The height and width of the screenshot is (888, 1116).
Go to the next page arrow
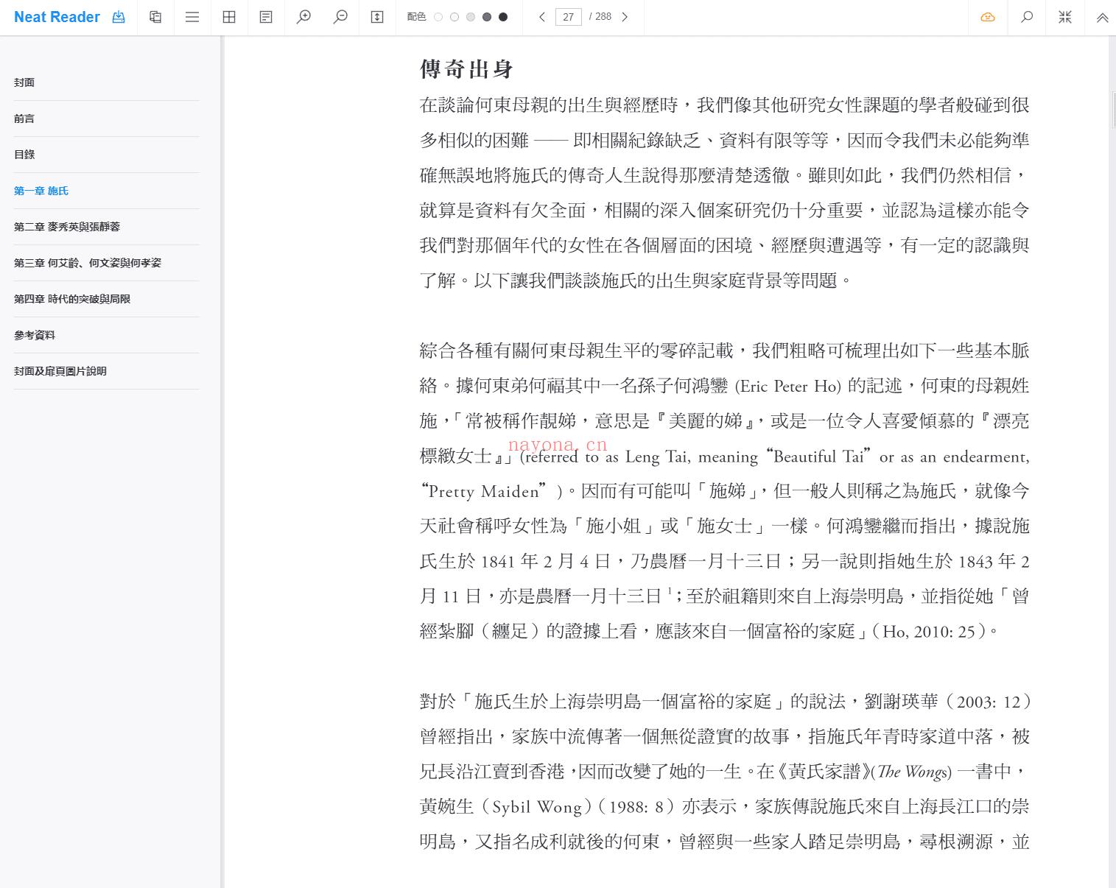[625, 17]
